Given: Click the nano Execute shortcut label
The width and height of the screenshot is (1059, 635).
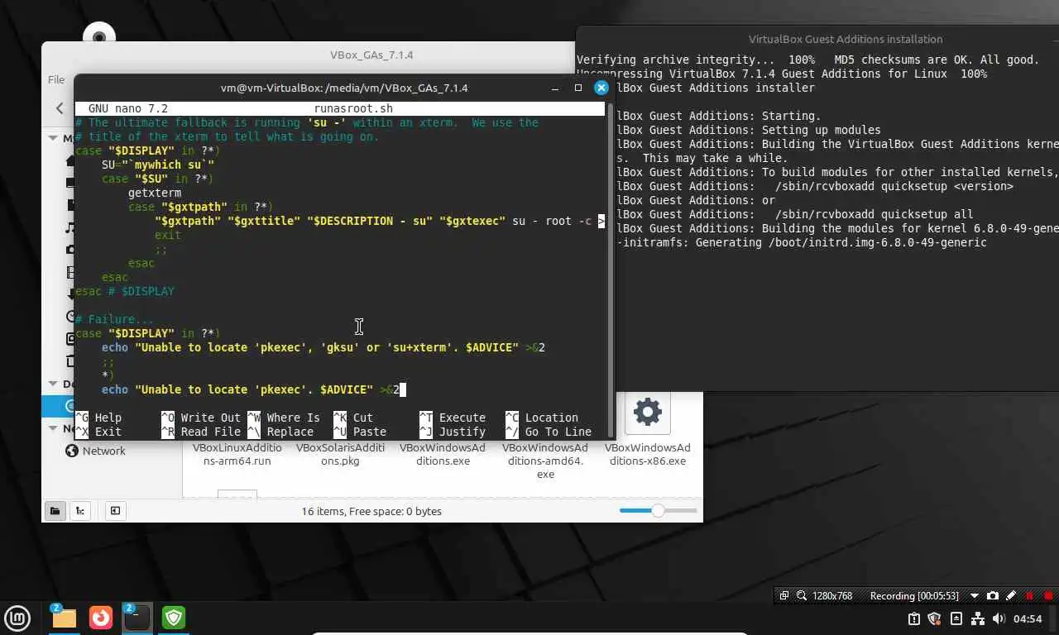Looking at the screenshot, I should (462, 418).
